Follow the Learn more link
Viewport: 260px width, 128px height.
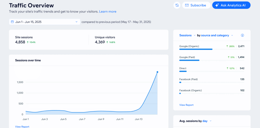tap(108, 11)
